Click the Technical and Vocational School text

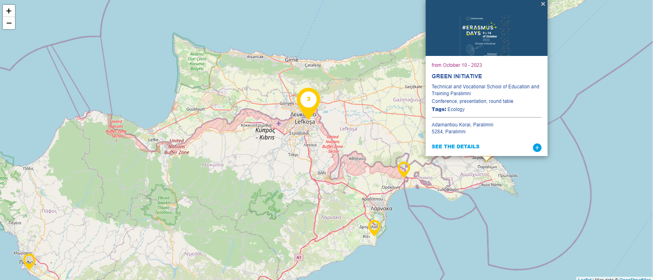click(x=486, y=90)
